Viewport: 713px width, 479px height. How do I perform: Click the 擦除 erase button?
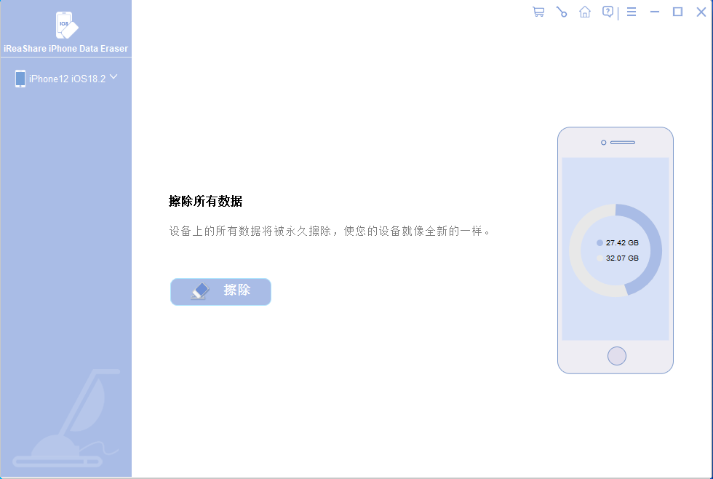coord(220,292)
